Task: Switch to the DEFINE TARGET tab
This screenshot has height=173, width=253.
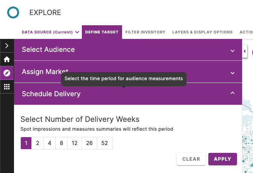Action: pos(102,32)
